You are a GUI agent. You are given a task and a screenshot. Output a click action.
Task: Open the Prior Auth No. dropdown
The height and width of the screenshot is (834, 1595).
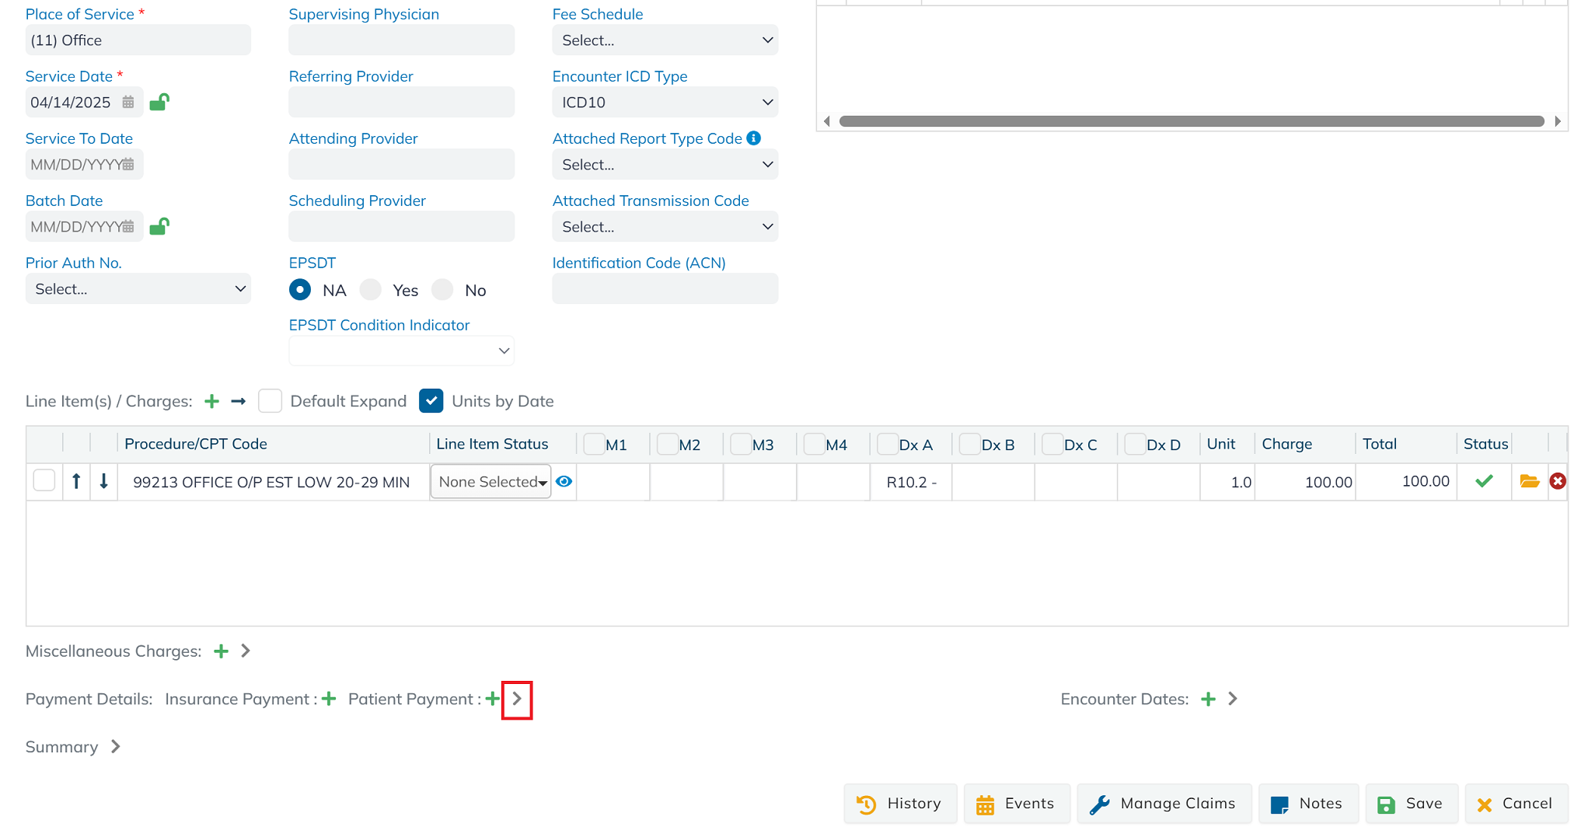coord(138,289)
